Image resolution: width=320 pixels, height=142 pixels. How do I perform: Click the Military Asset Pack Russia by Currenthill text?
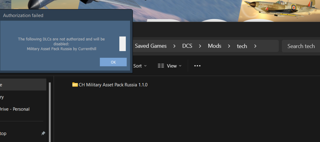pyautogui.click(x=61, y=49)
